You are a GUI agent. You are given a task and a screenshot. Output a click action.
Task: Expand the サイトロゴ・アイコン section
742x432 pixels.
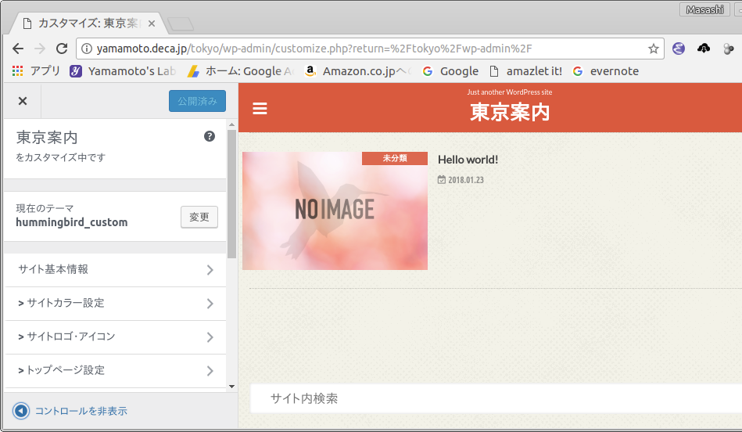[x=115, y=337]
